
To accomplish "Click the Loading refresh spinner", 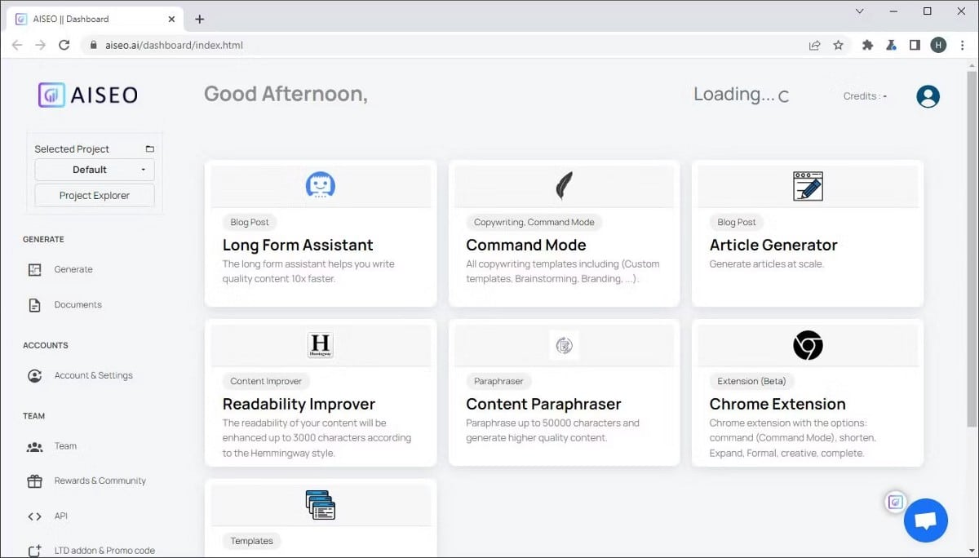I will point(784,95).
